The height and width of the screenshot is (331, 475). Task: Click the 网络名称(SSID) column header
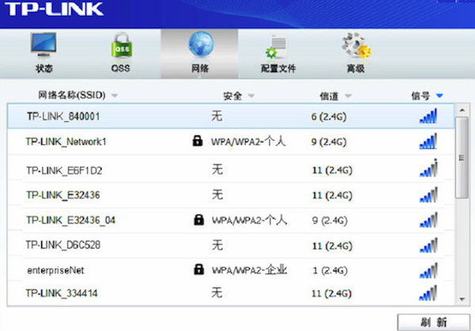72,95
